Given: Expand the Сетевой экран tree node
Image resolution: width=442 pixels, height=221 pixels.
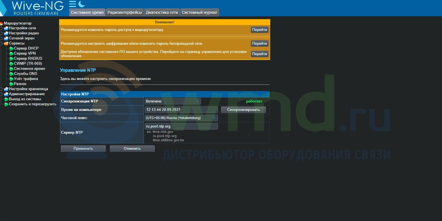Looking at the screenshot, I should (x=1, y=38).
